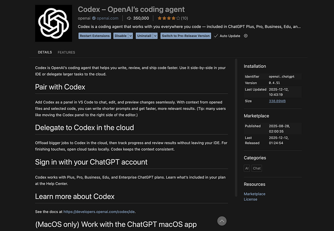Click the Restart Extensions button

point(95,36)
